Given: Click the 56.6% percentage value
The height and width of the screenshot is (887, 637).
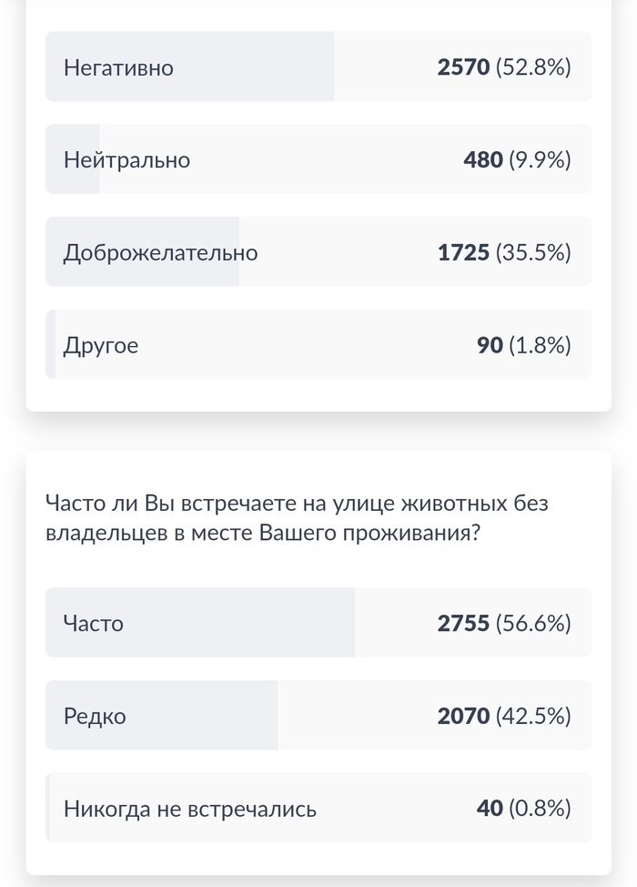Looking at the screenshot, I should [x=533, y=623].
